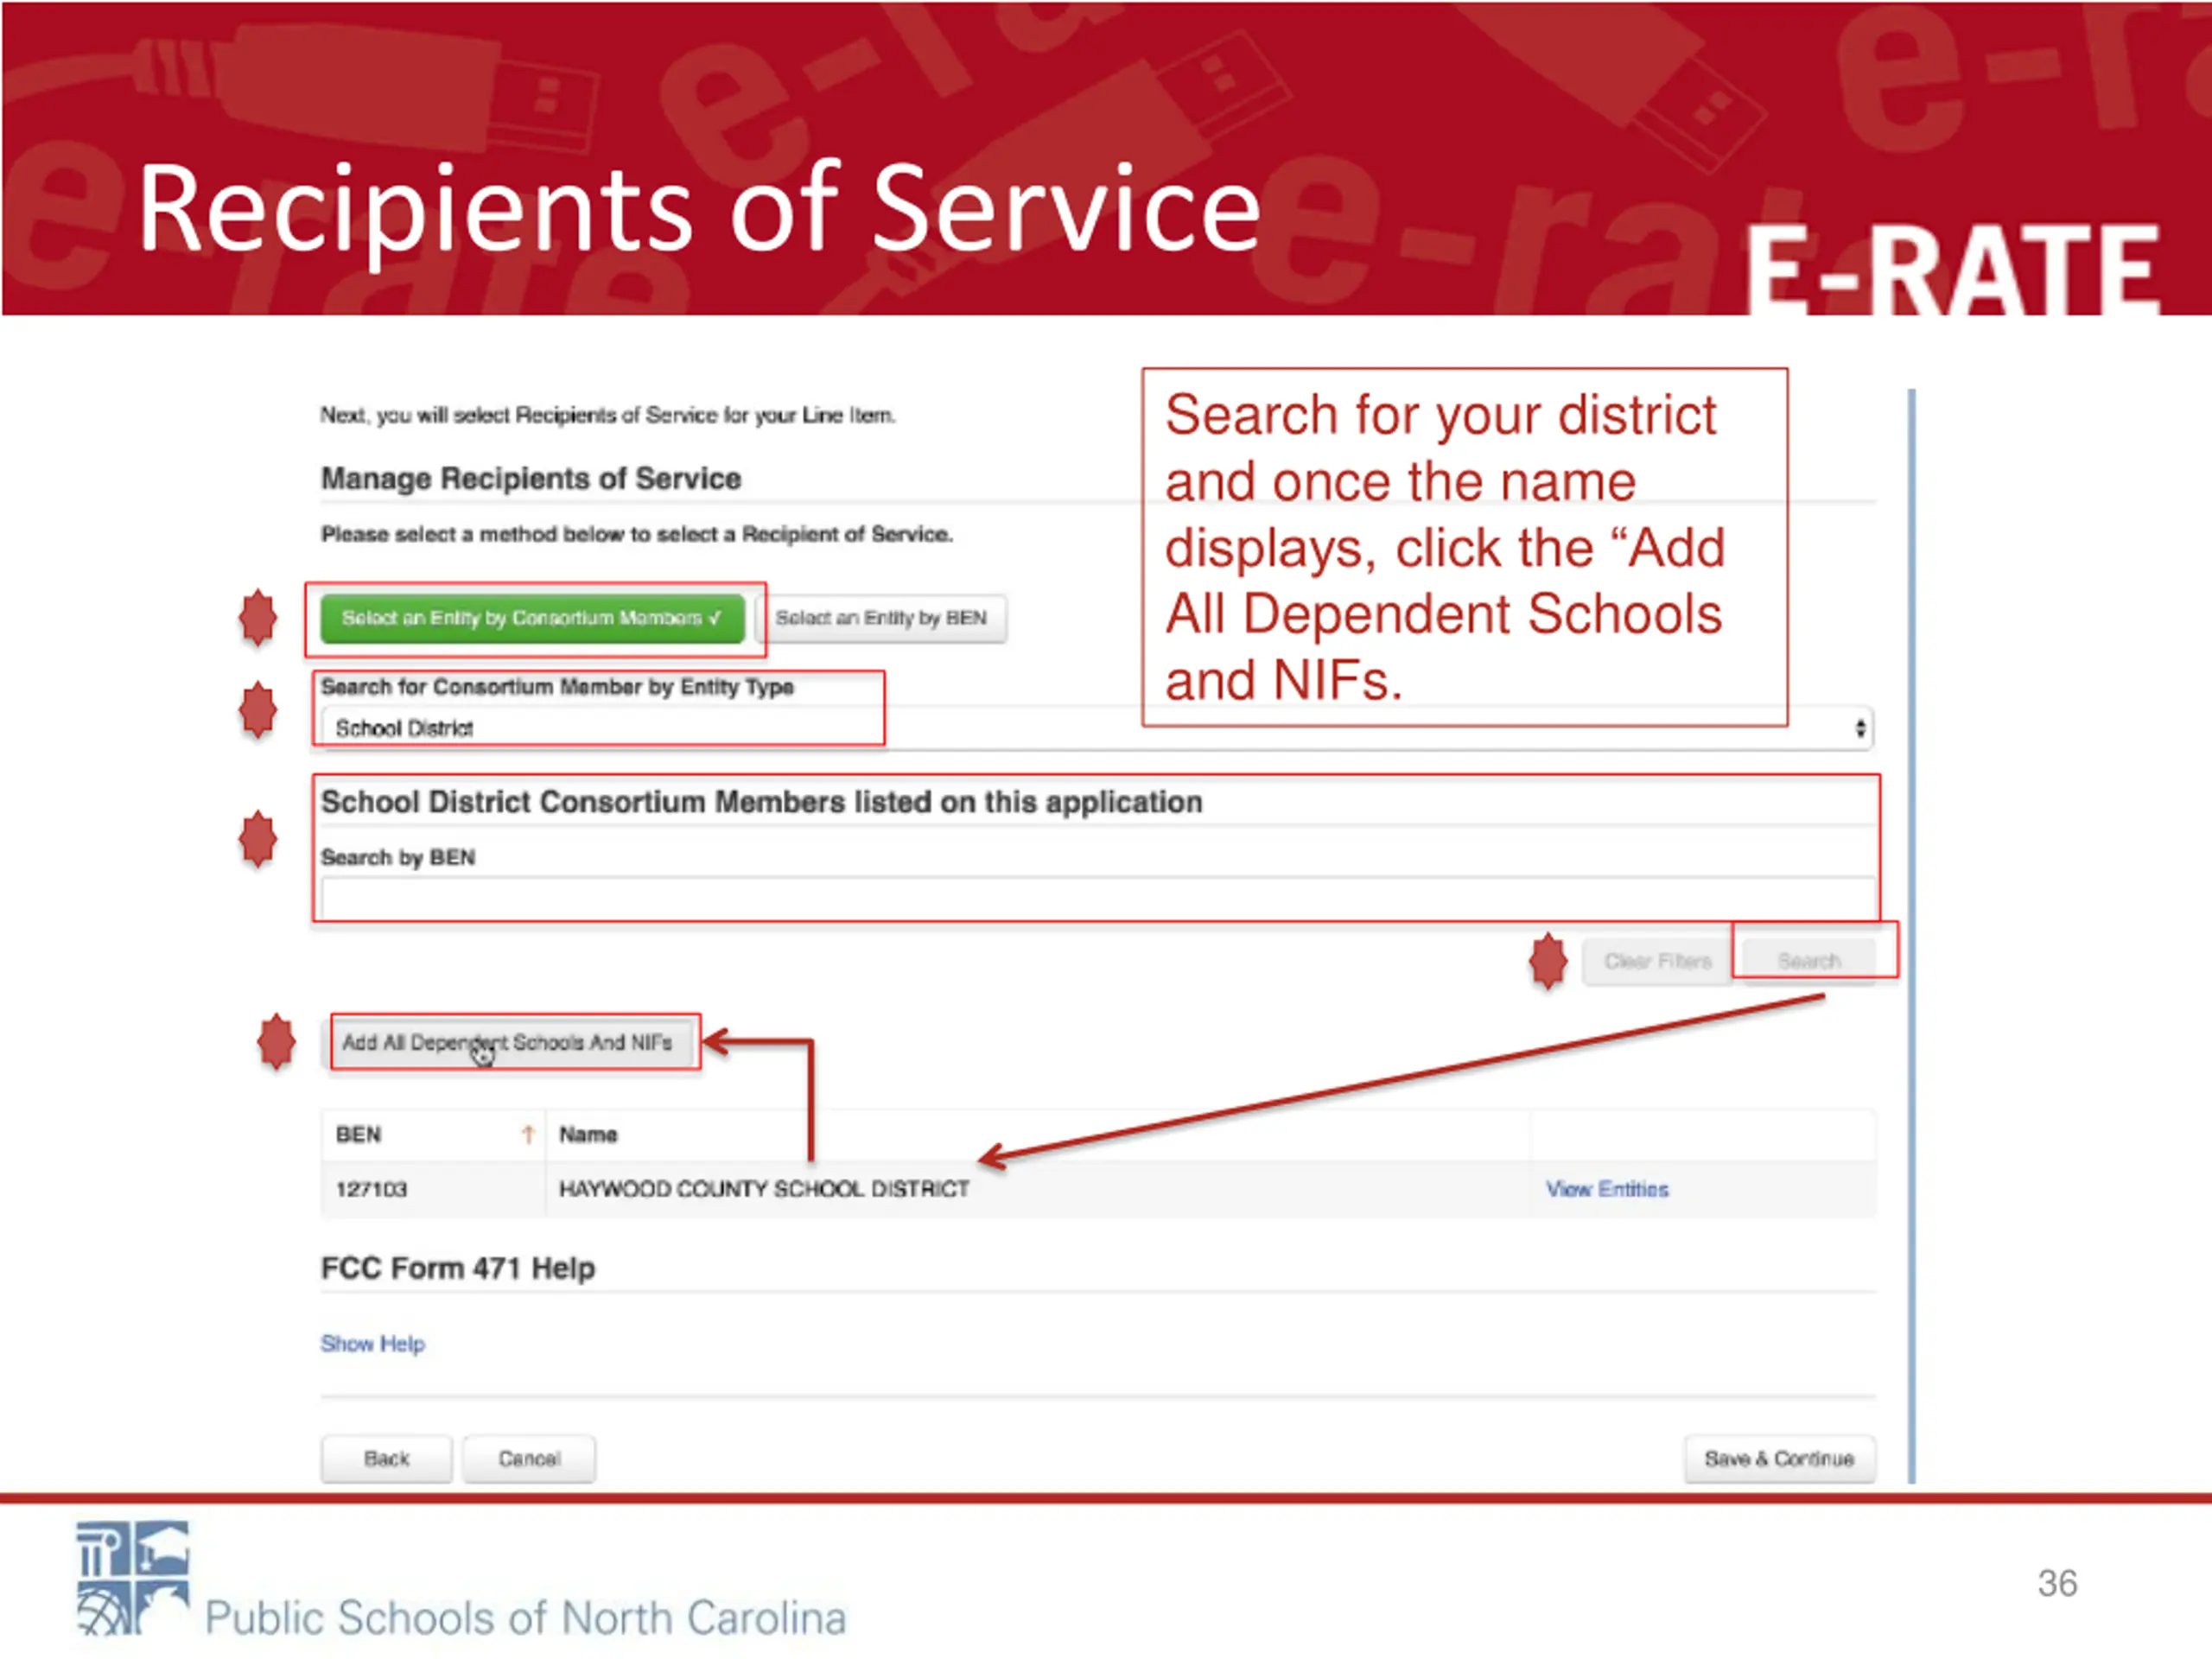The height and width of the screenshot is (1659, 2212).
Task: Select BEN value 127103
Action: click(371, 1190)
